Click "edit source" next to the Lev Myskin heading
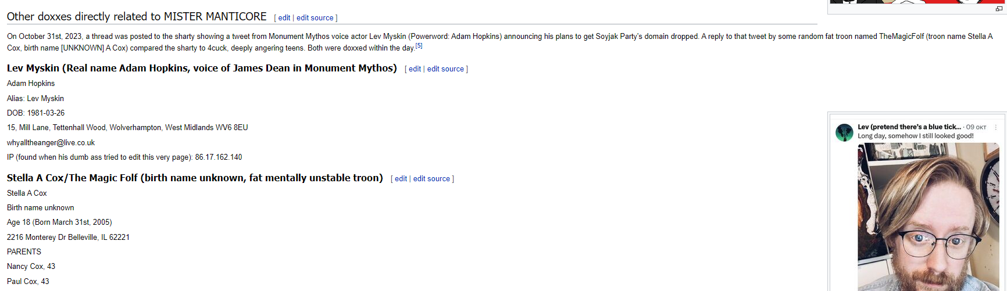This screenshot has width=1007, height=291. click(445, 69)
